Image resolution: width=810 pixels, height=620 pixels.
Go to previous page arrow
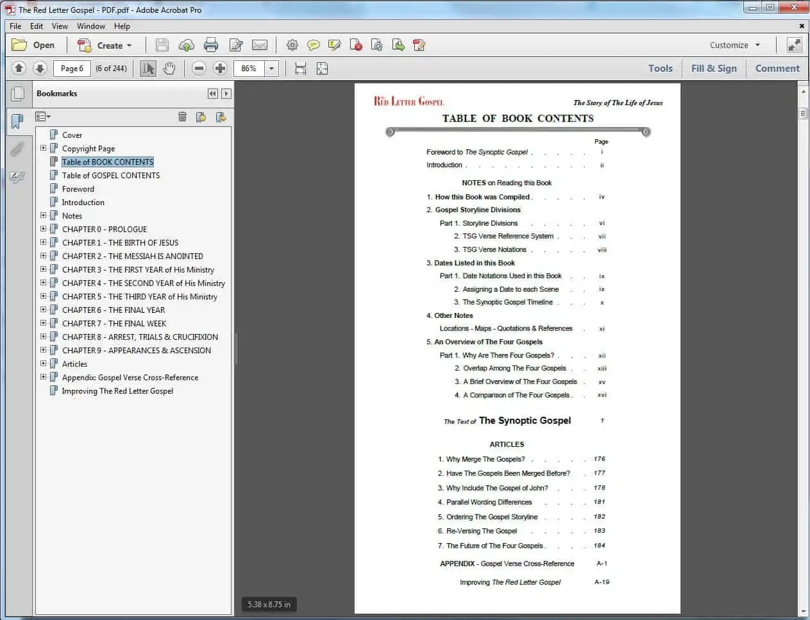[x=19, y=68]
